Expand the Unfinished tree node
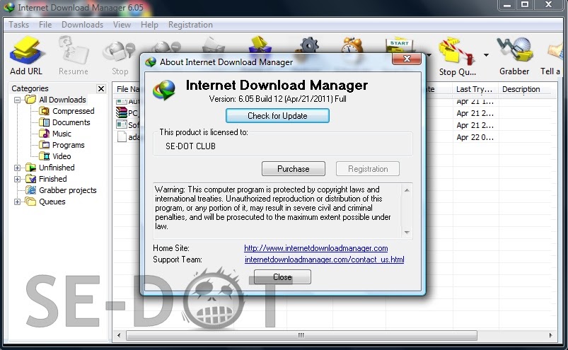 coord(17,168)
